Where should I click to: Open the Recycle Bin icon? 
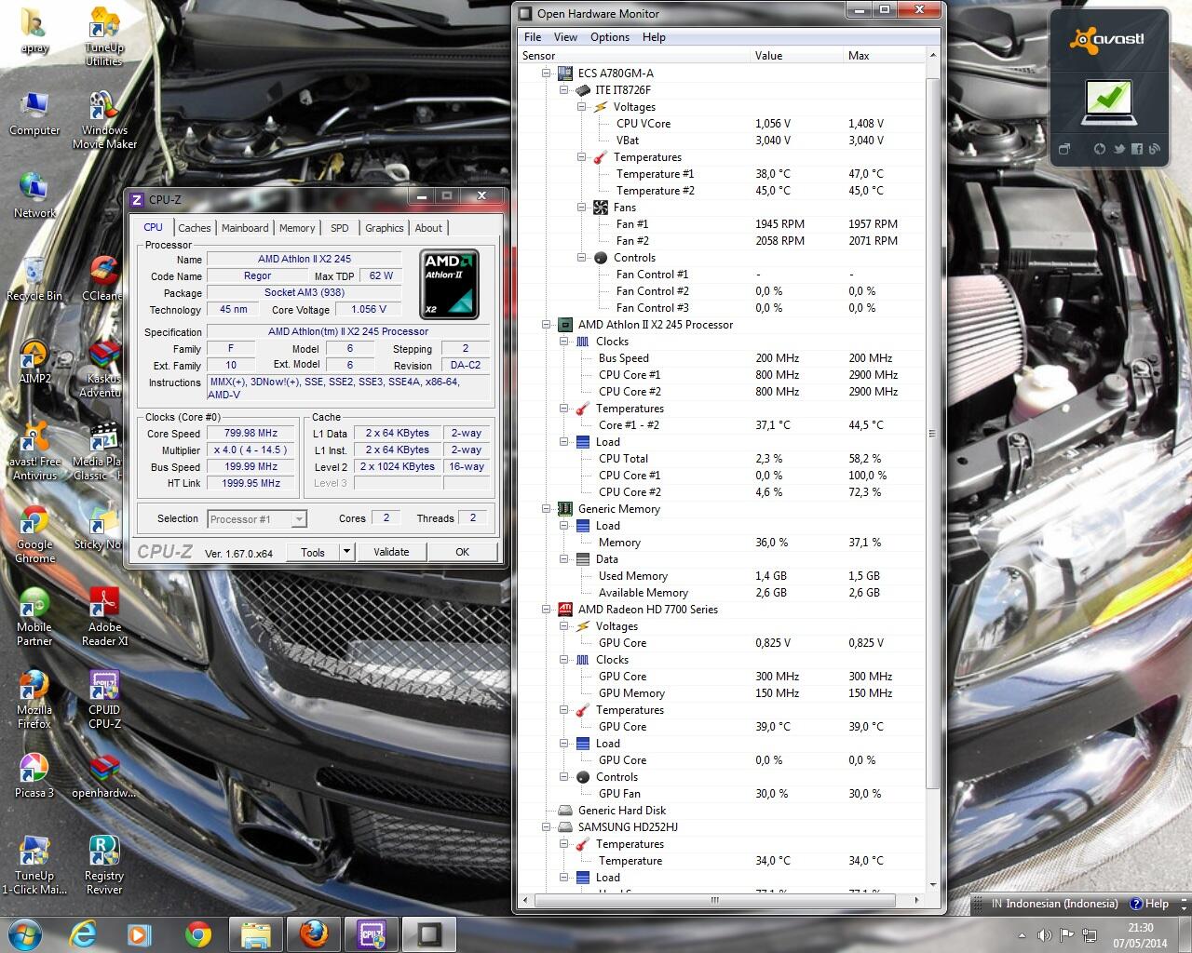(x=34, y=279)
